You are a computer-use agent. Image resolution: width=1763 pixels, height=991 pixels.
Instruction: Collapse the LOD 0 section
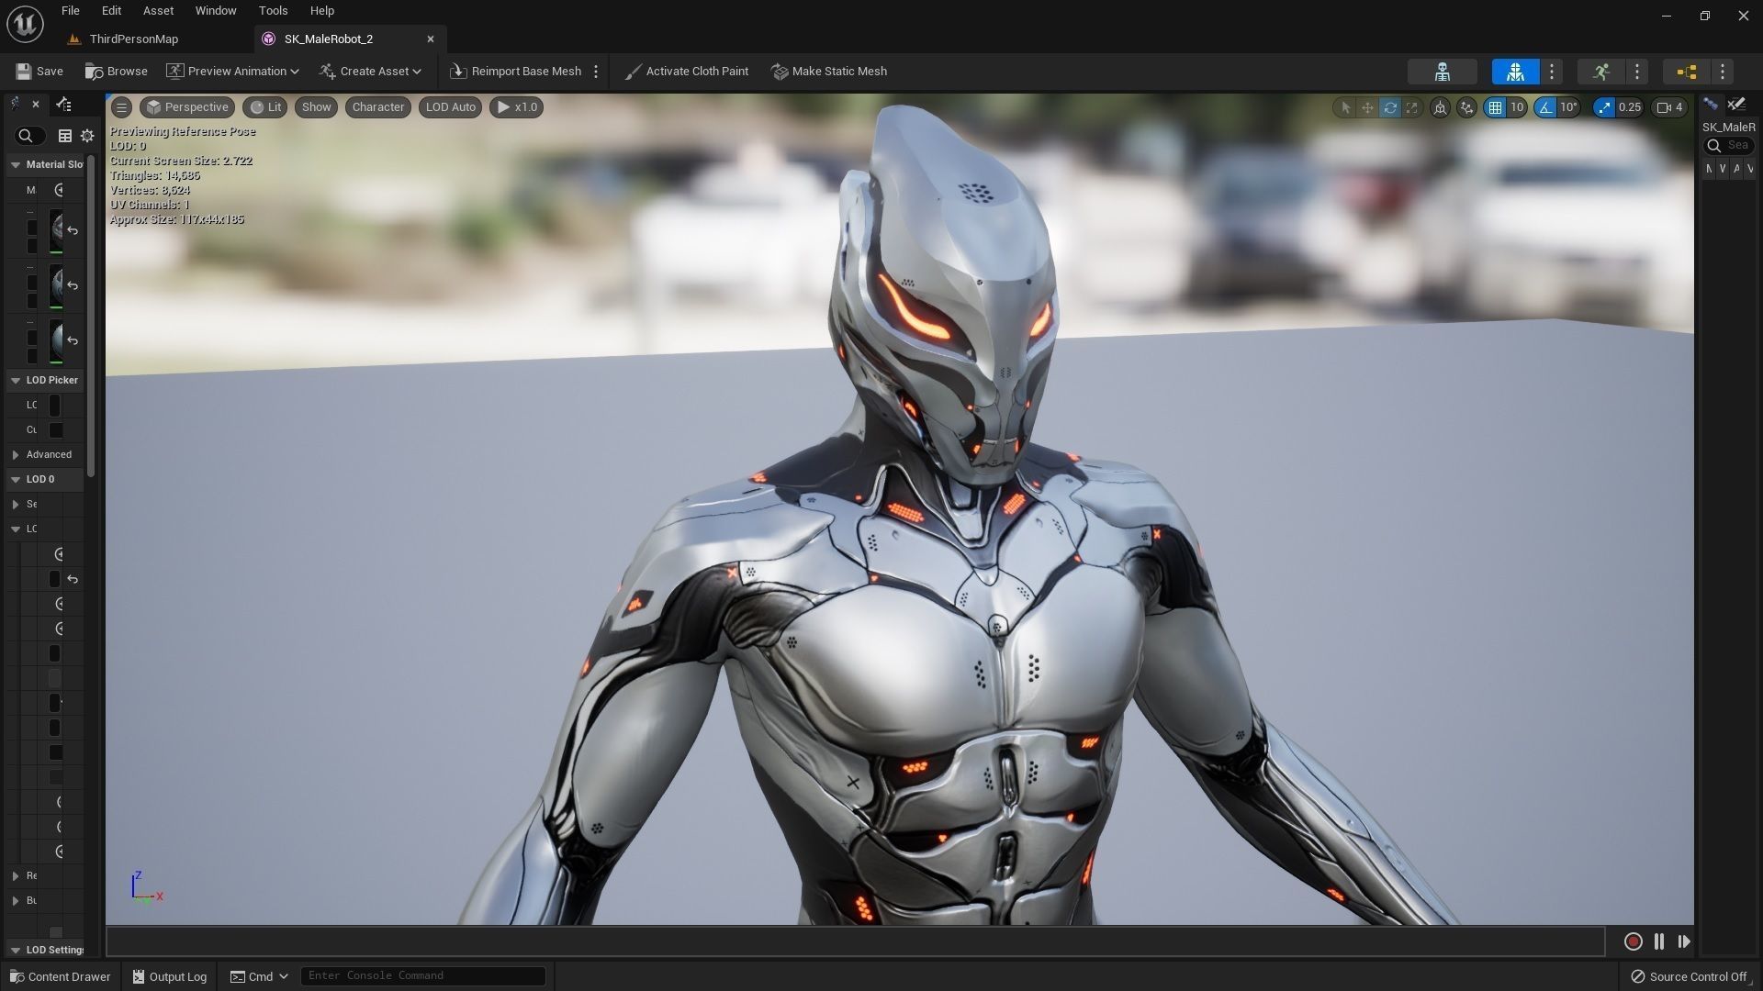pos(16,479)
